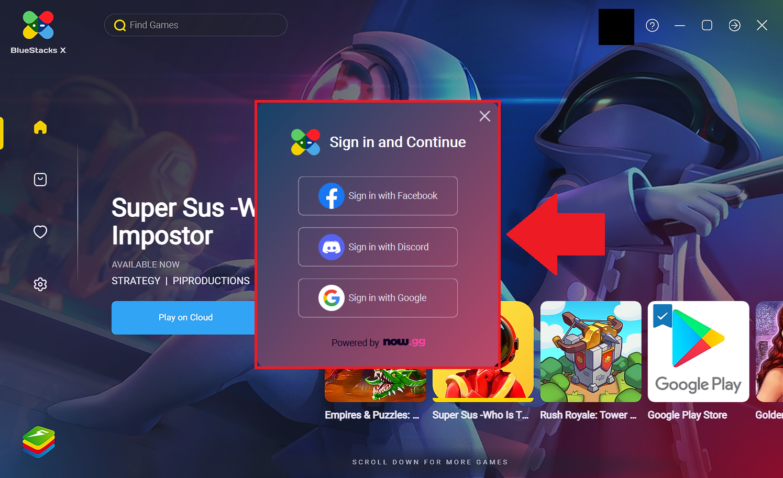Open the favorites heart sidebar icon
The height and width of the screenshot is (478, 783).
coord(40,231)
